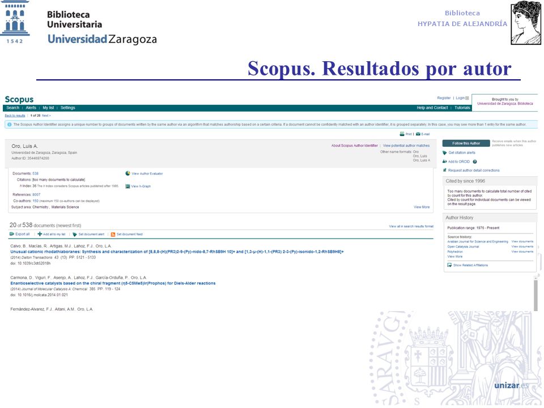View documents for Arabian Journal for Science
The width and height of the screenshot is (544, 408).
coord(522,241)
